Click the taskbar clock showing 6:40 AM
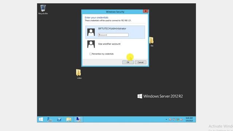This screenshot has width=233, height=131. pyautogui.click(x=189, y=119)
